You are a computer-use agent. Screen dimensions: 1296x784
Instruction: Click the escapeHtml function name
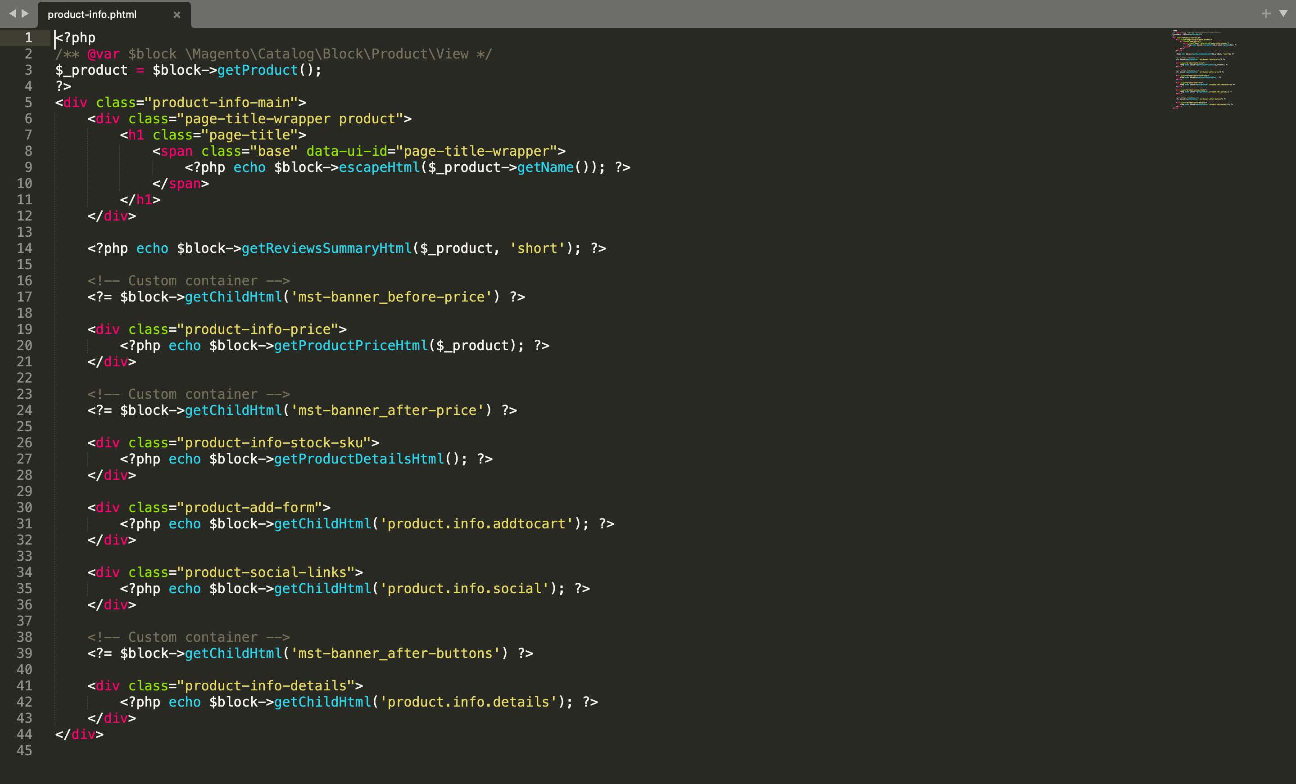(379, 167)
